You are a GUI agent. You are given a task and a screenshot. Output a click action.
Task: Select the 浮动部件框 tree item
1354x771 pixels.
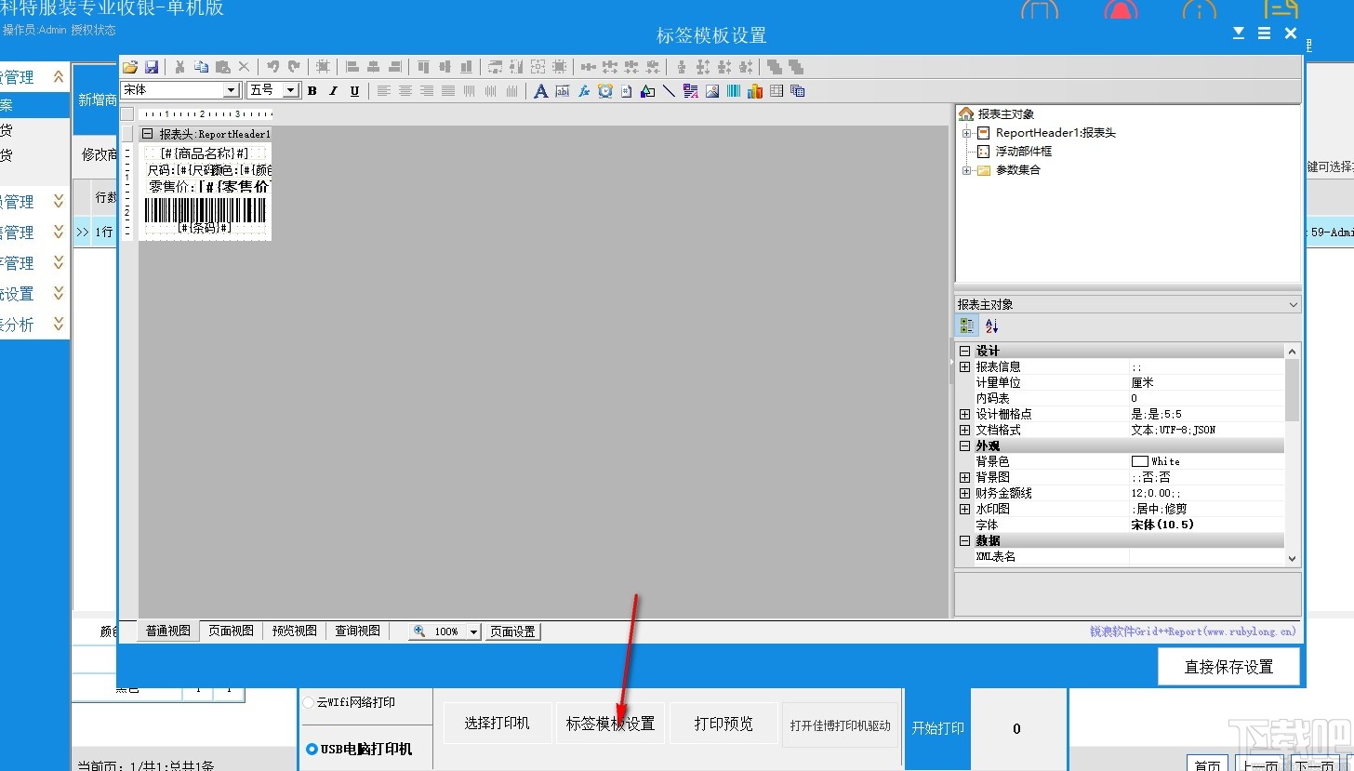tap(1023, 151)
